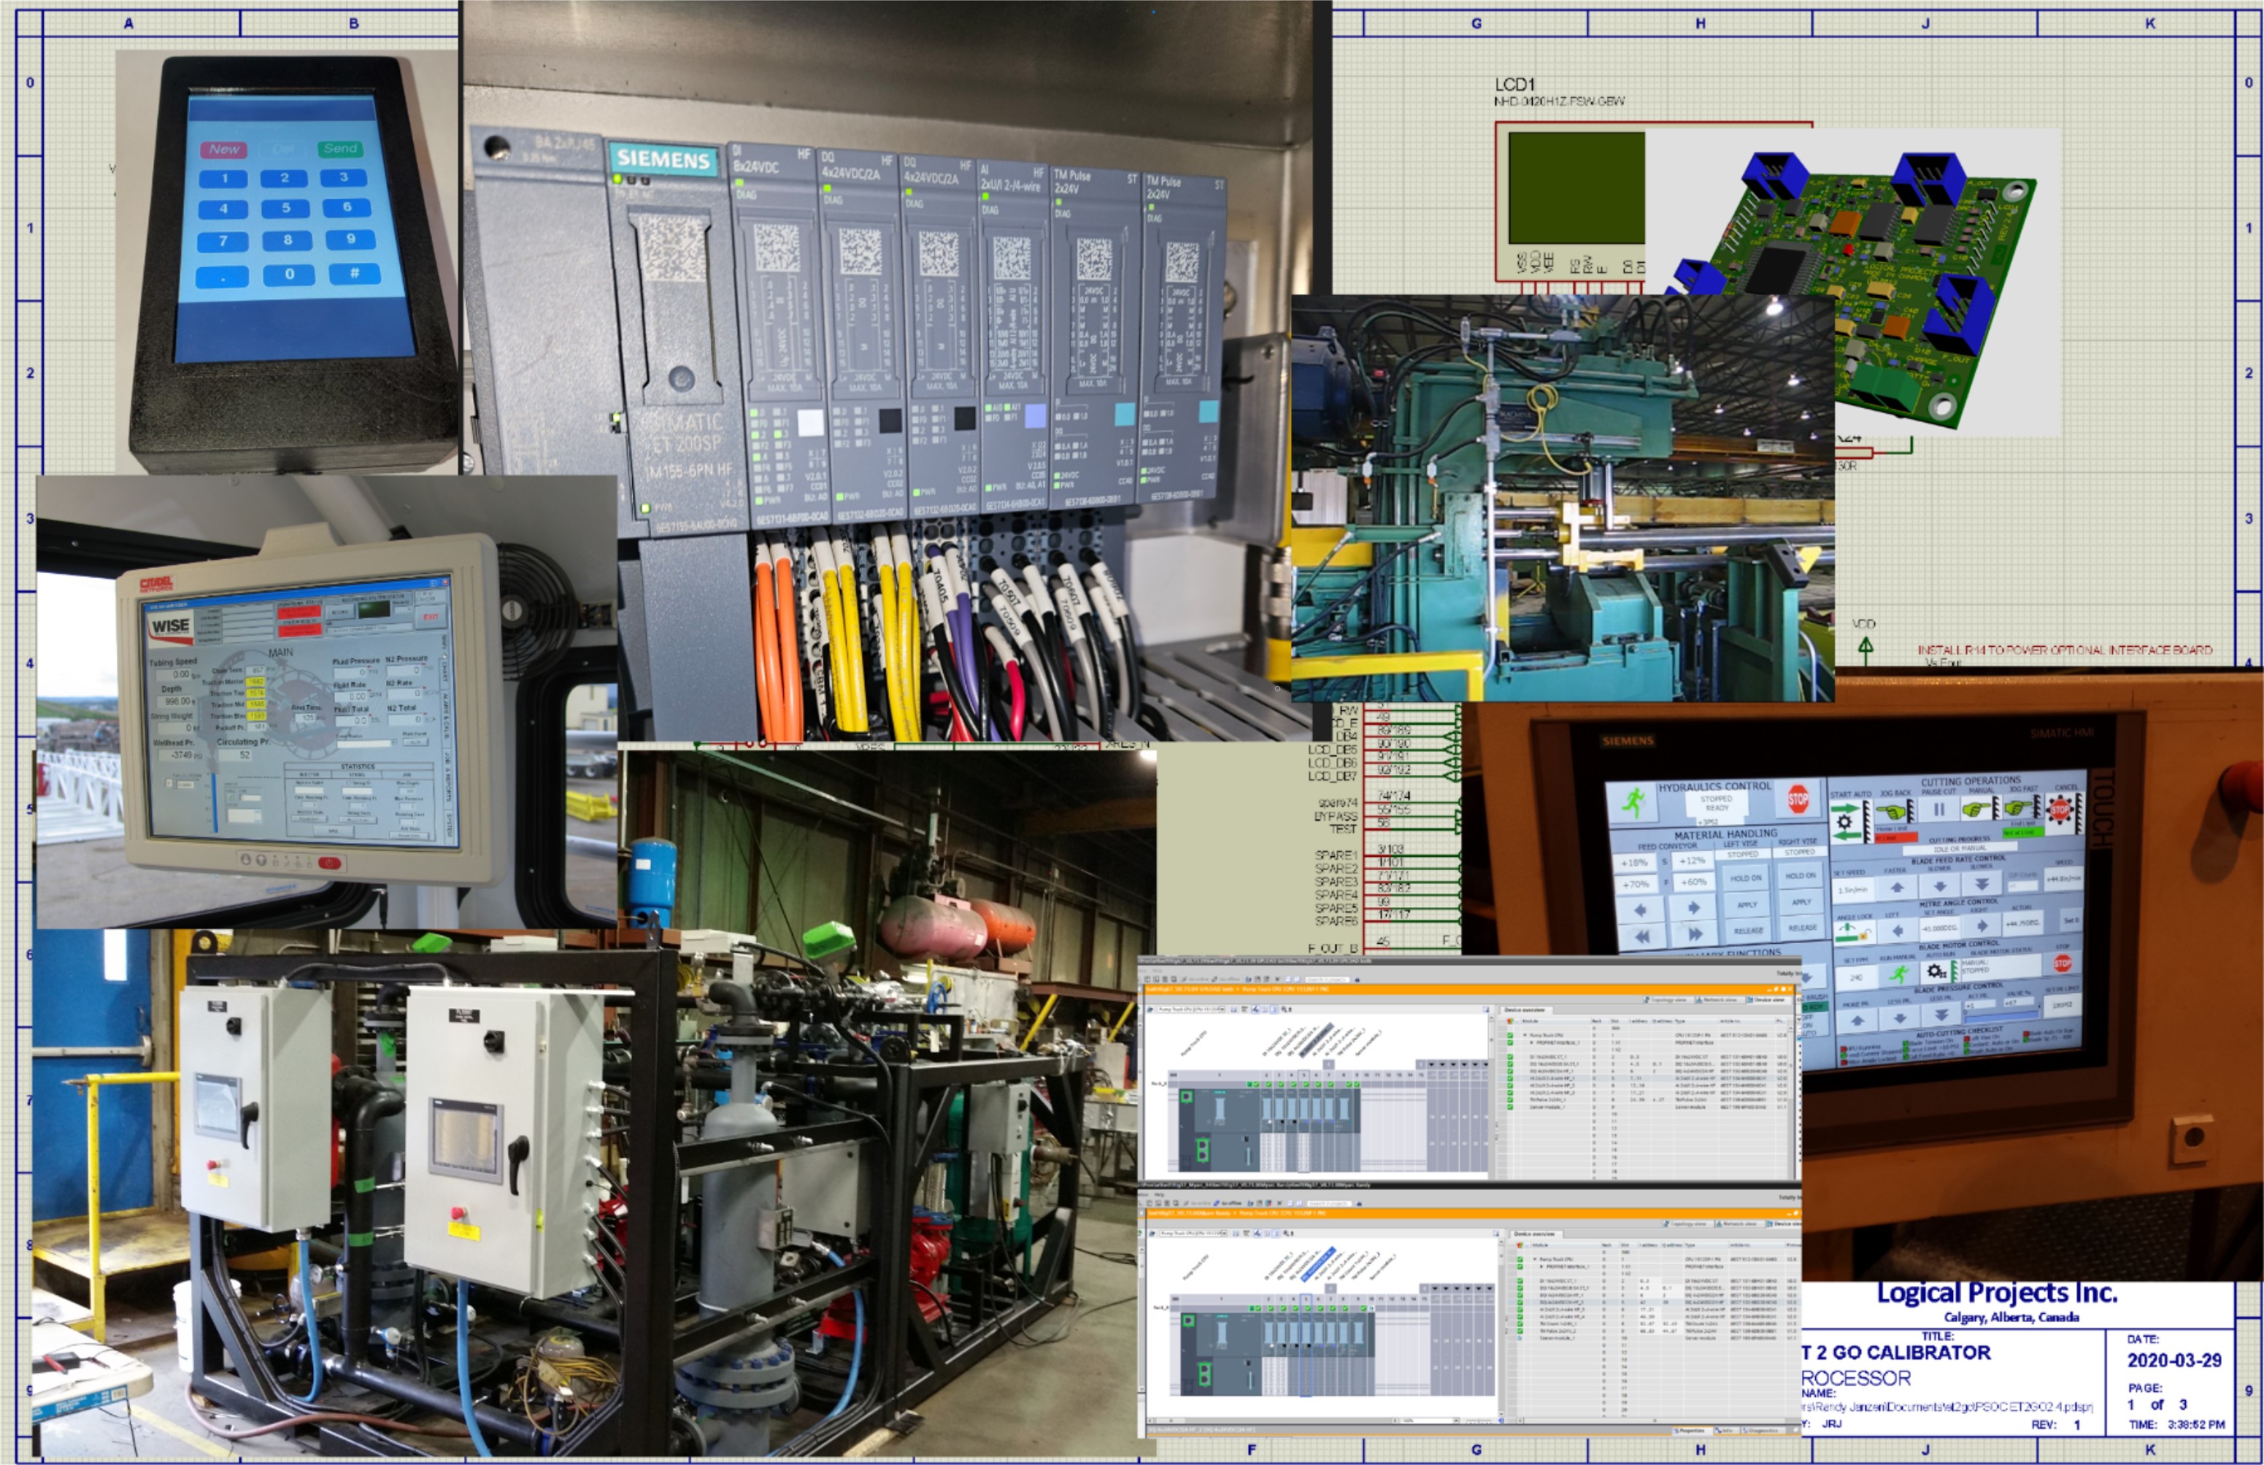Tap Search in project field in upper TIA window
Screen dimensions: 2264x1465
point(1328,980)
